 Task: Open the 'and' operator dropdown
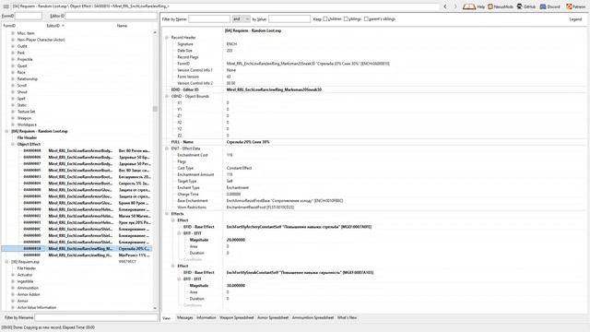pos(242,18)
